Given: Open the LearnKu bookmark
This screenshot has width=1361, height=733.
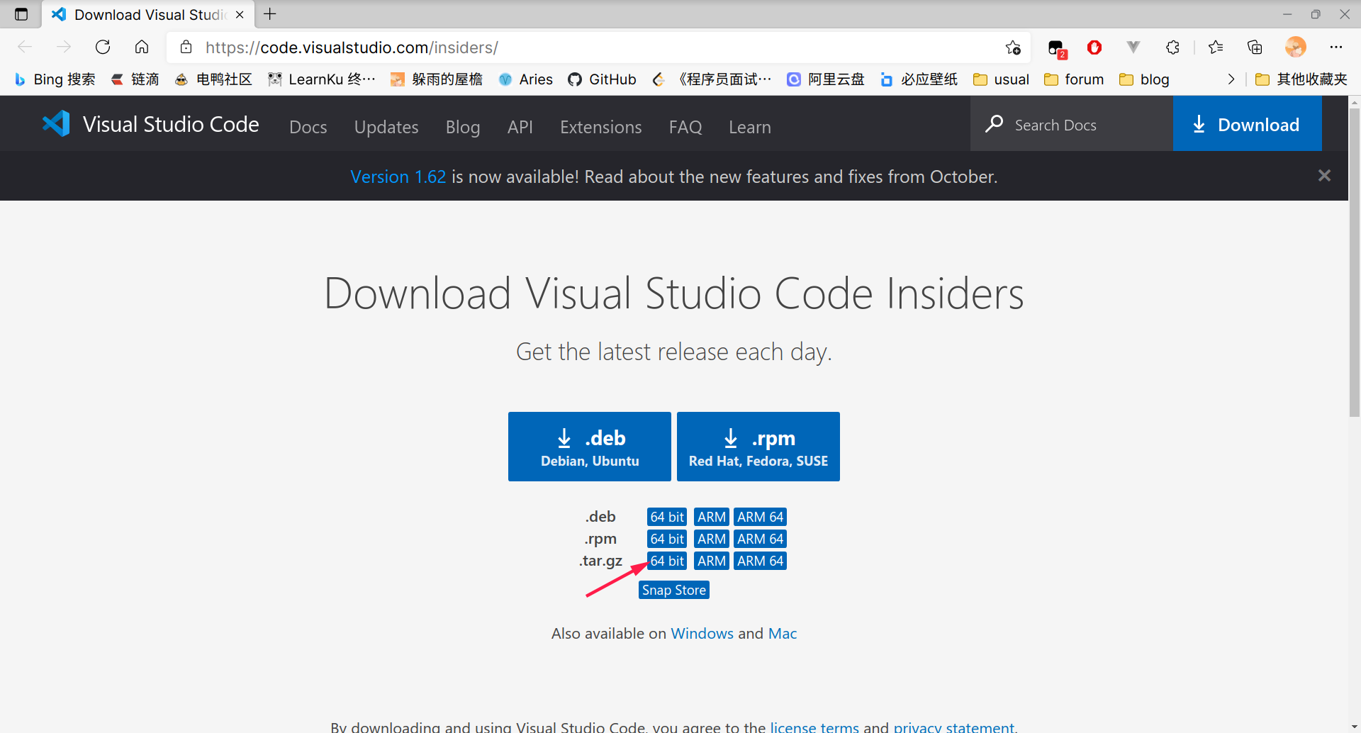Looking at the screenshot, I should (322, 79).
